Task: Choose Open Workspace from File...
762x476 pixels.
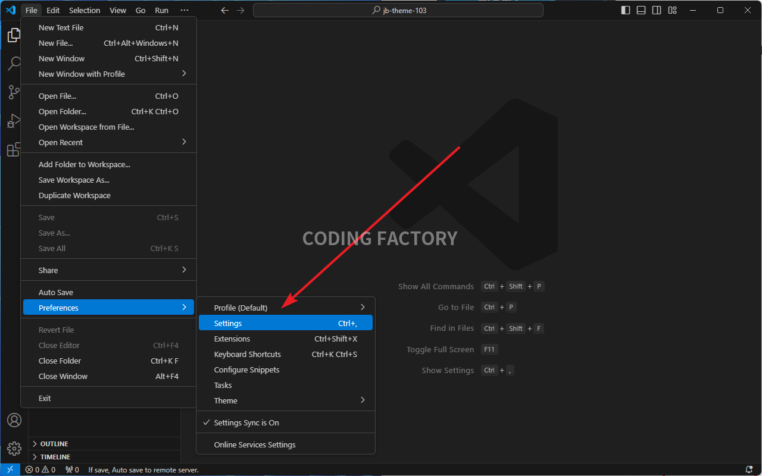Action: (x=108, y=127)
